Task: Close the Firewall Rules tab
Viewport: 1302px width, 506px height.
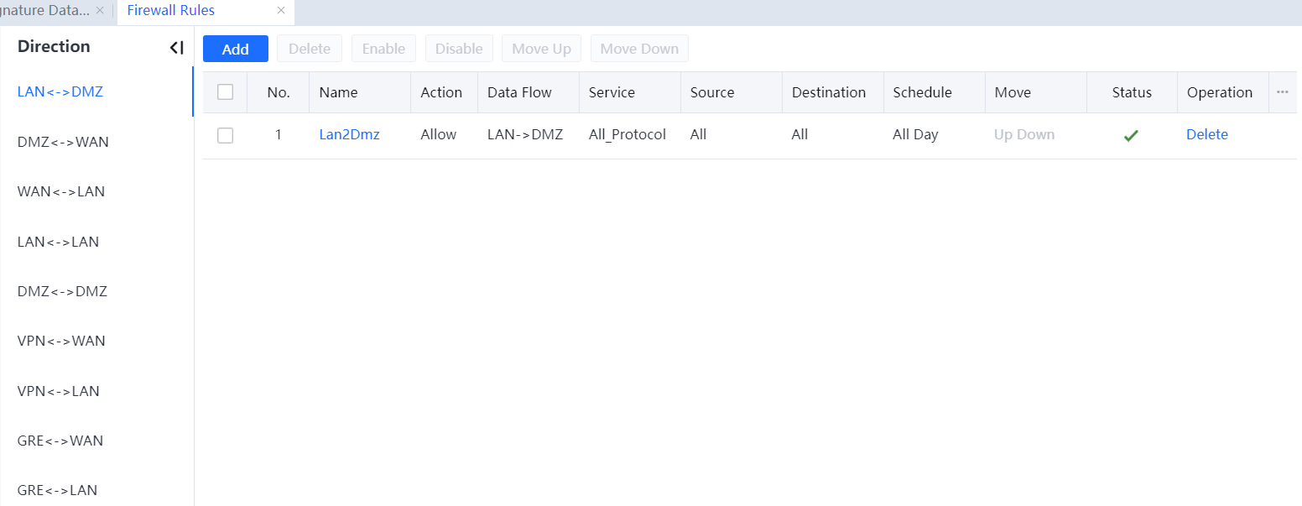Action: pyautogui.click(x=281, y=11)
